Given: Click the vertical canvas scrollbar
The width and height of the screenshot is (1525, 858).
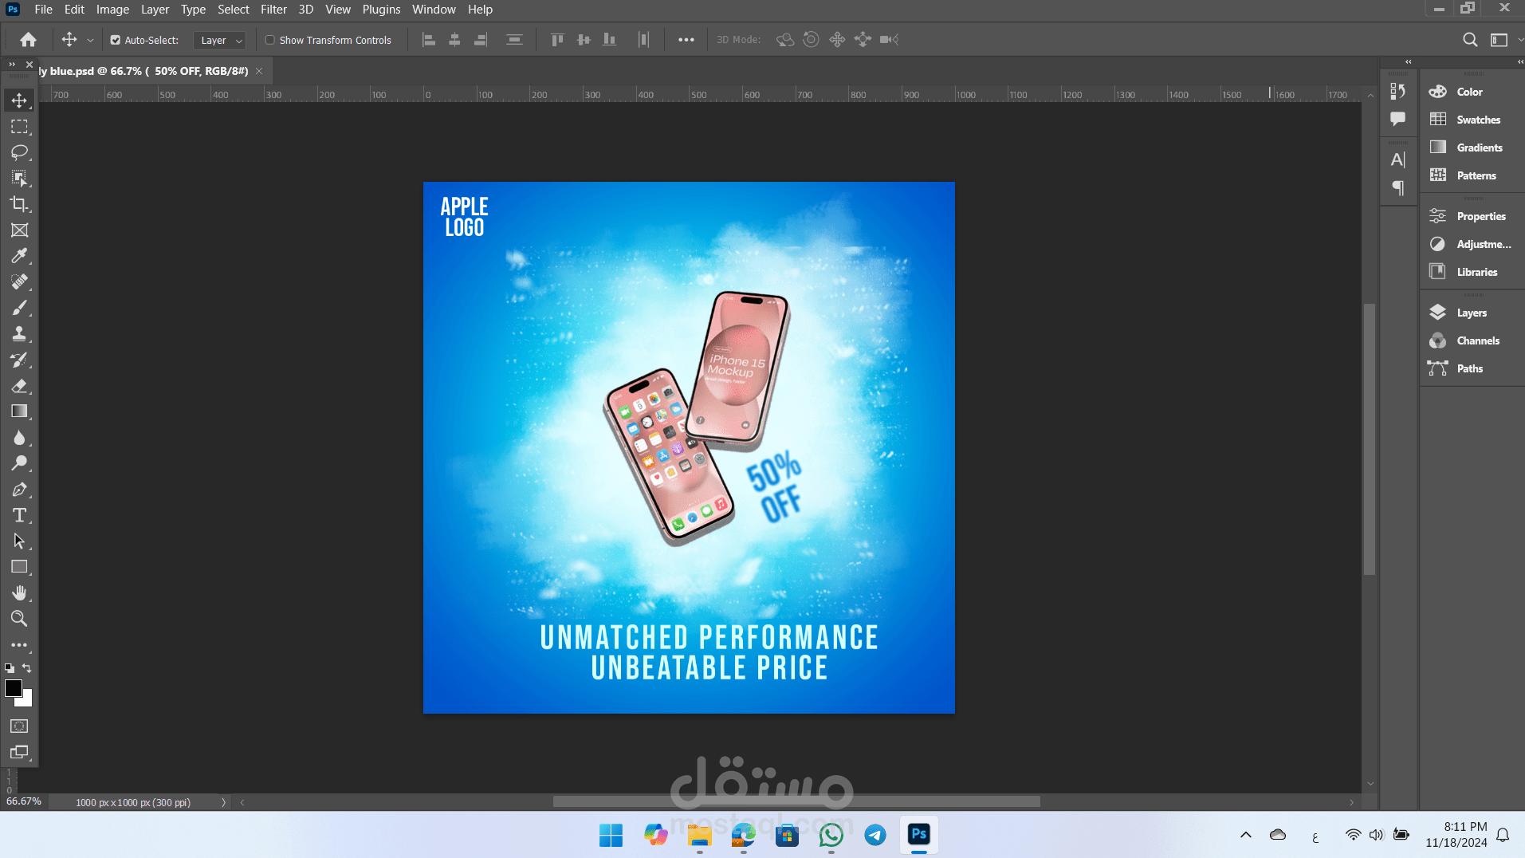Looking at the screenshot, I should click(x=1370, y=439).
